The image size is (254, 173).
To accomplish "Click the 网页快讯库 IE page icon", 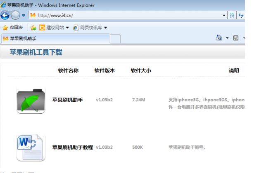I will click(x=76, y=28).
